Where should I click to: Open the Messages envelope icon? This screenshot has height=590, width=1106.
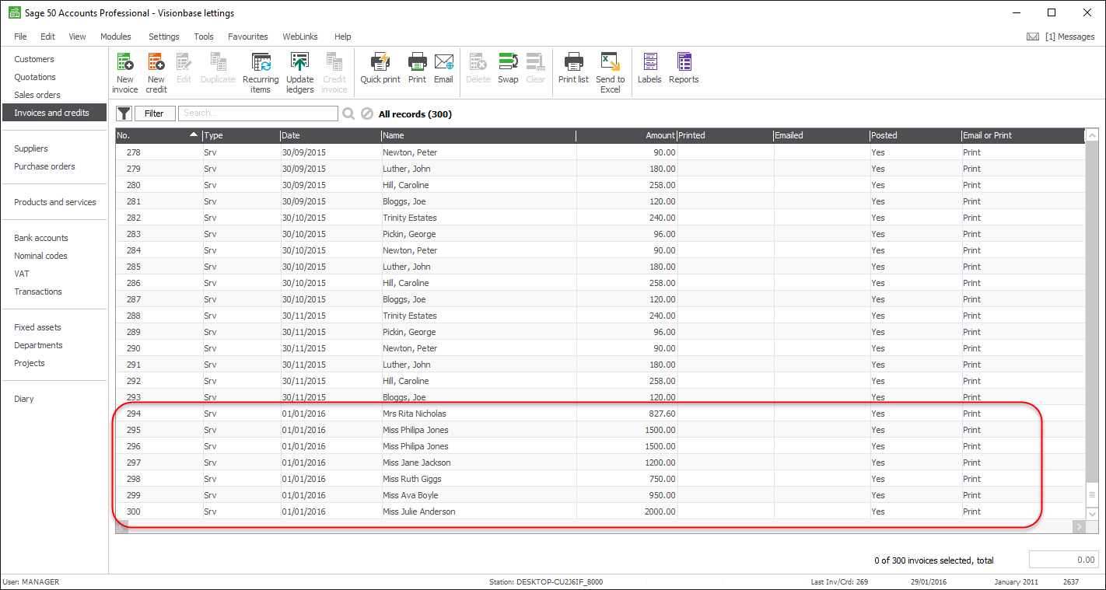click(1033, 37)
